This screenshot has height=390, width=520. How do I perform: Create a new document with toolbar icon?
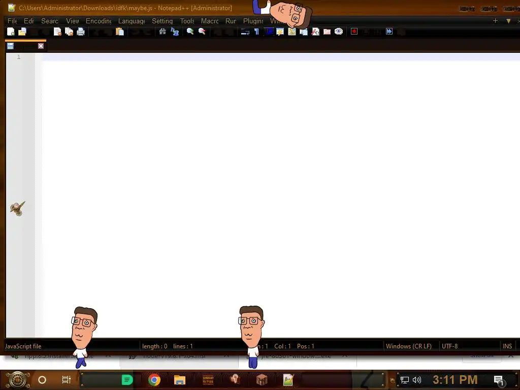pos(11,31)
